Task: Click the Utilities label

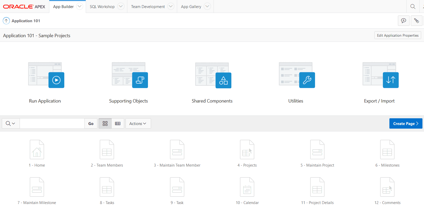Action: click(x=296, y=101)
